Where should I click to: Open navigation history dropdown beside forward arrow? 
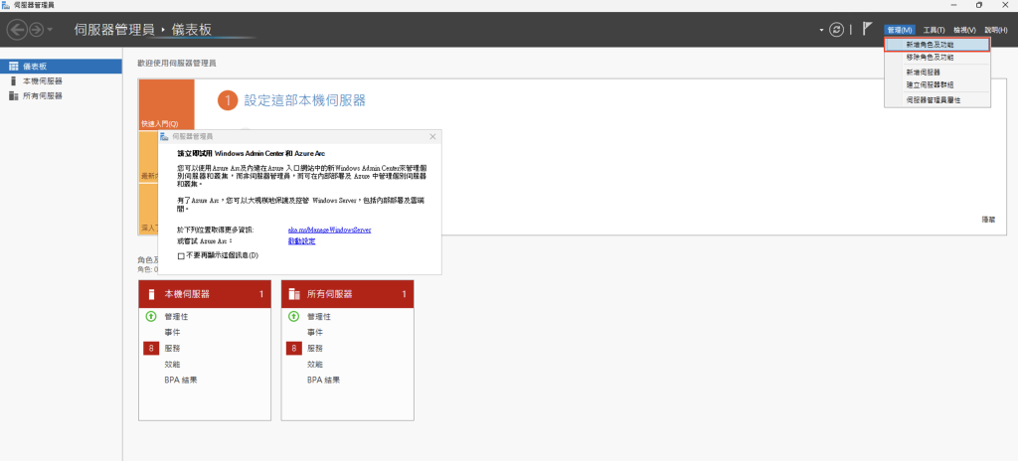50,30
